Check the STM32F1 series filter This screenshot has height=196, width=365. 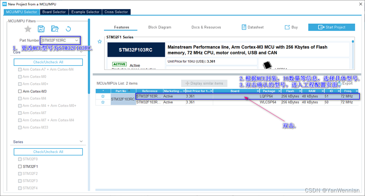pyautogui.click(x=20, y=167)
